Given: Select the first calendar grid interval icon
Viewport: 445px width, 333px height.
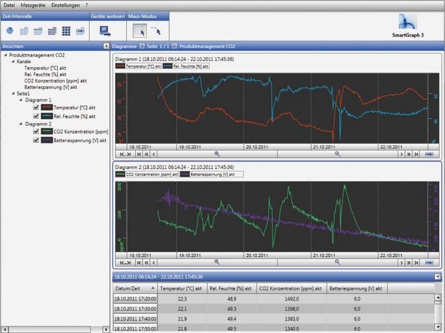Looking at the screenshot, I should (24, 31).
